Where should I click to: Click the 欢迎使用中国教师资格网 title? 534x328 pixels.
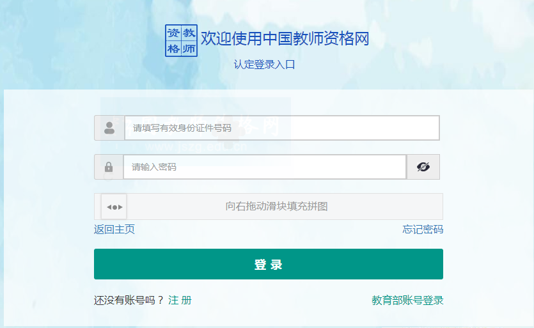pyautogui.click(x=285, y=39)
